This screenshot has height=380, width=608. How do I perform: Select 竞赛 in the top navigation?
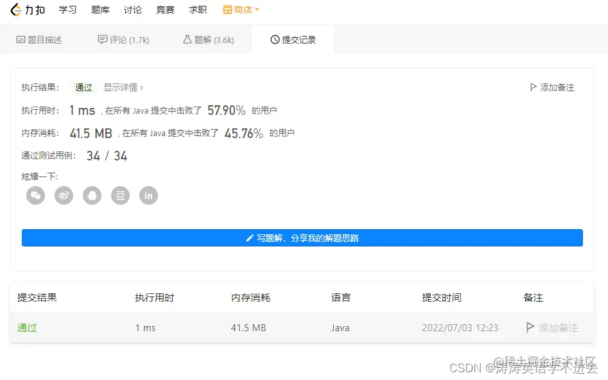point(165,10)
